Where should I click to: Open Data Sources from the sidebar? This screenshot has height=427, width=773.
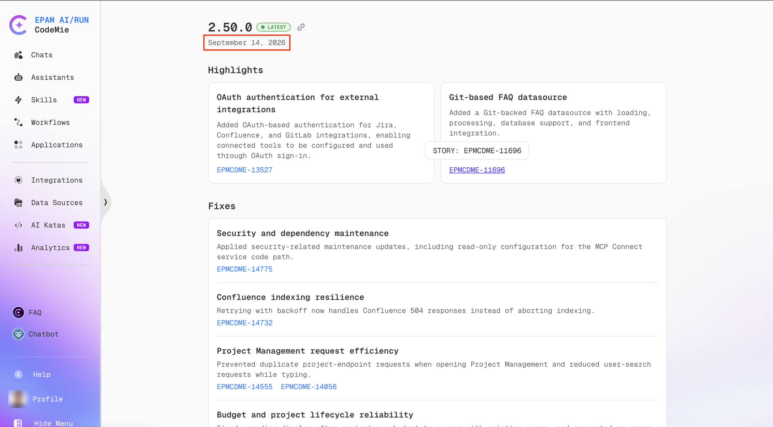(57, 203)
